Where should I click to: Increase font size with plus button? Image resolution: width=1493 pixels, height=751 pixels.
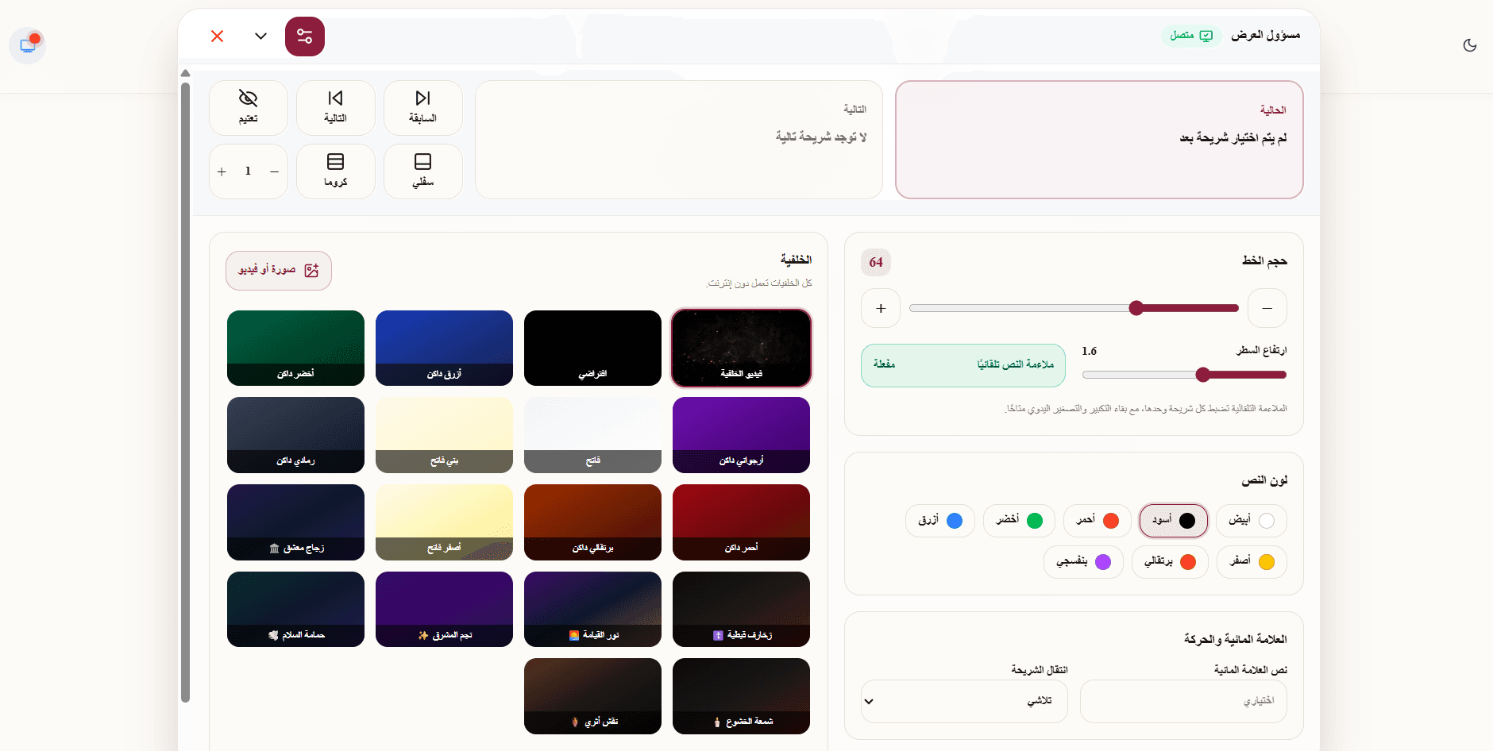881,308
